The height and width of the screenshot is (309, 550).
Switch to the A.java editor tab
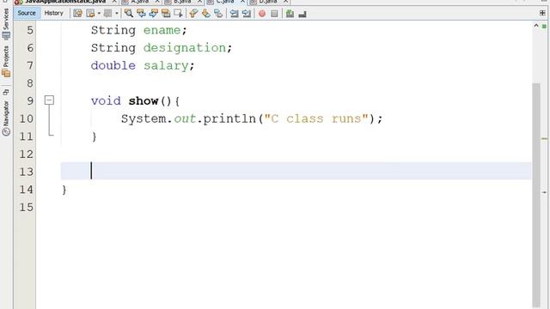(x=140, y=2)
